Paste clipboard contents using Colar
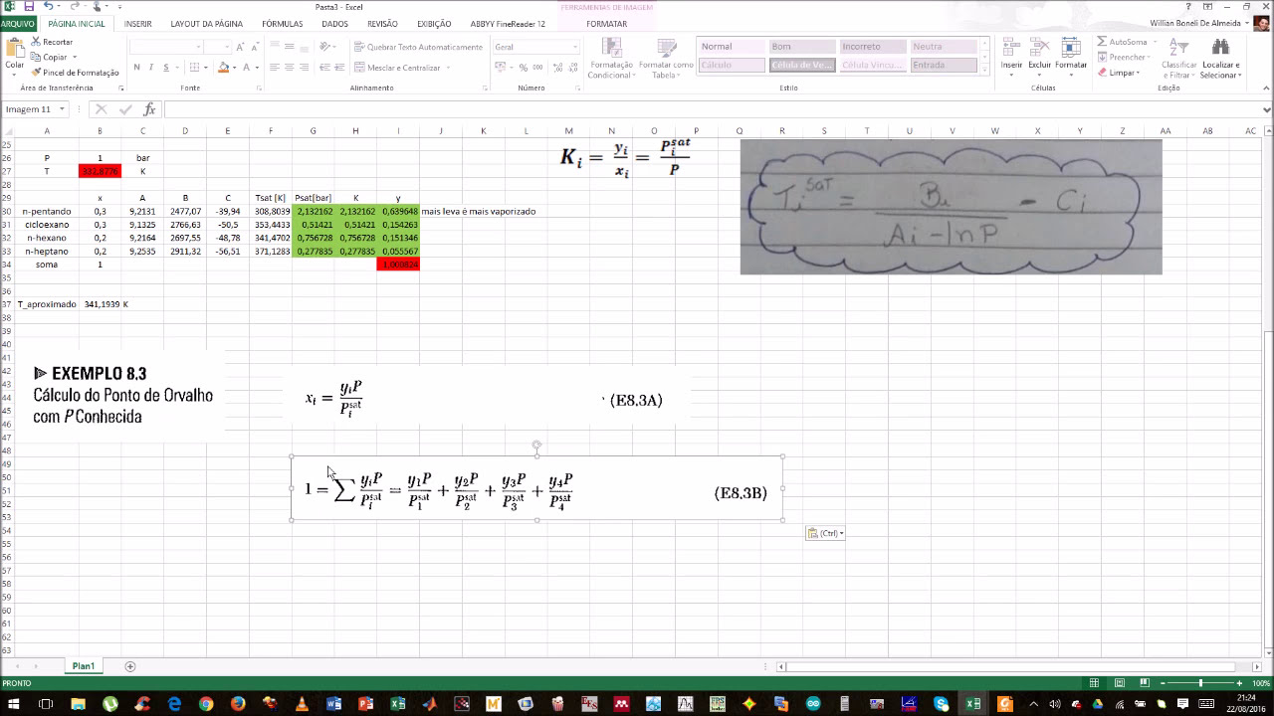 [x=14, y=55]
